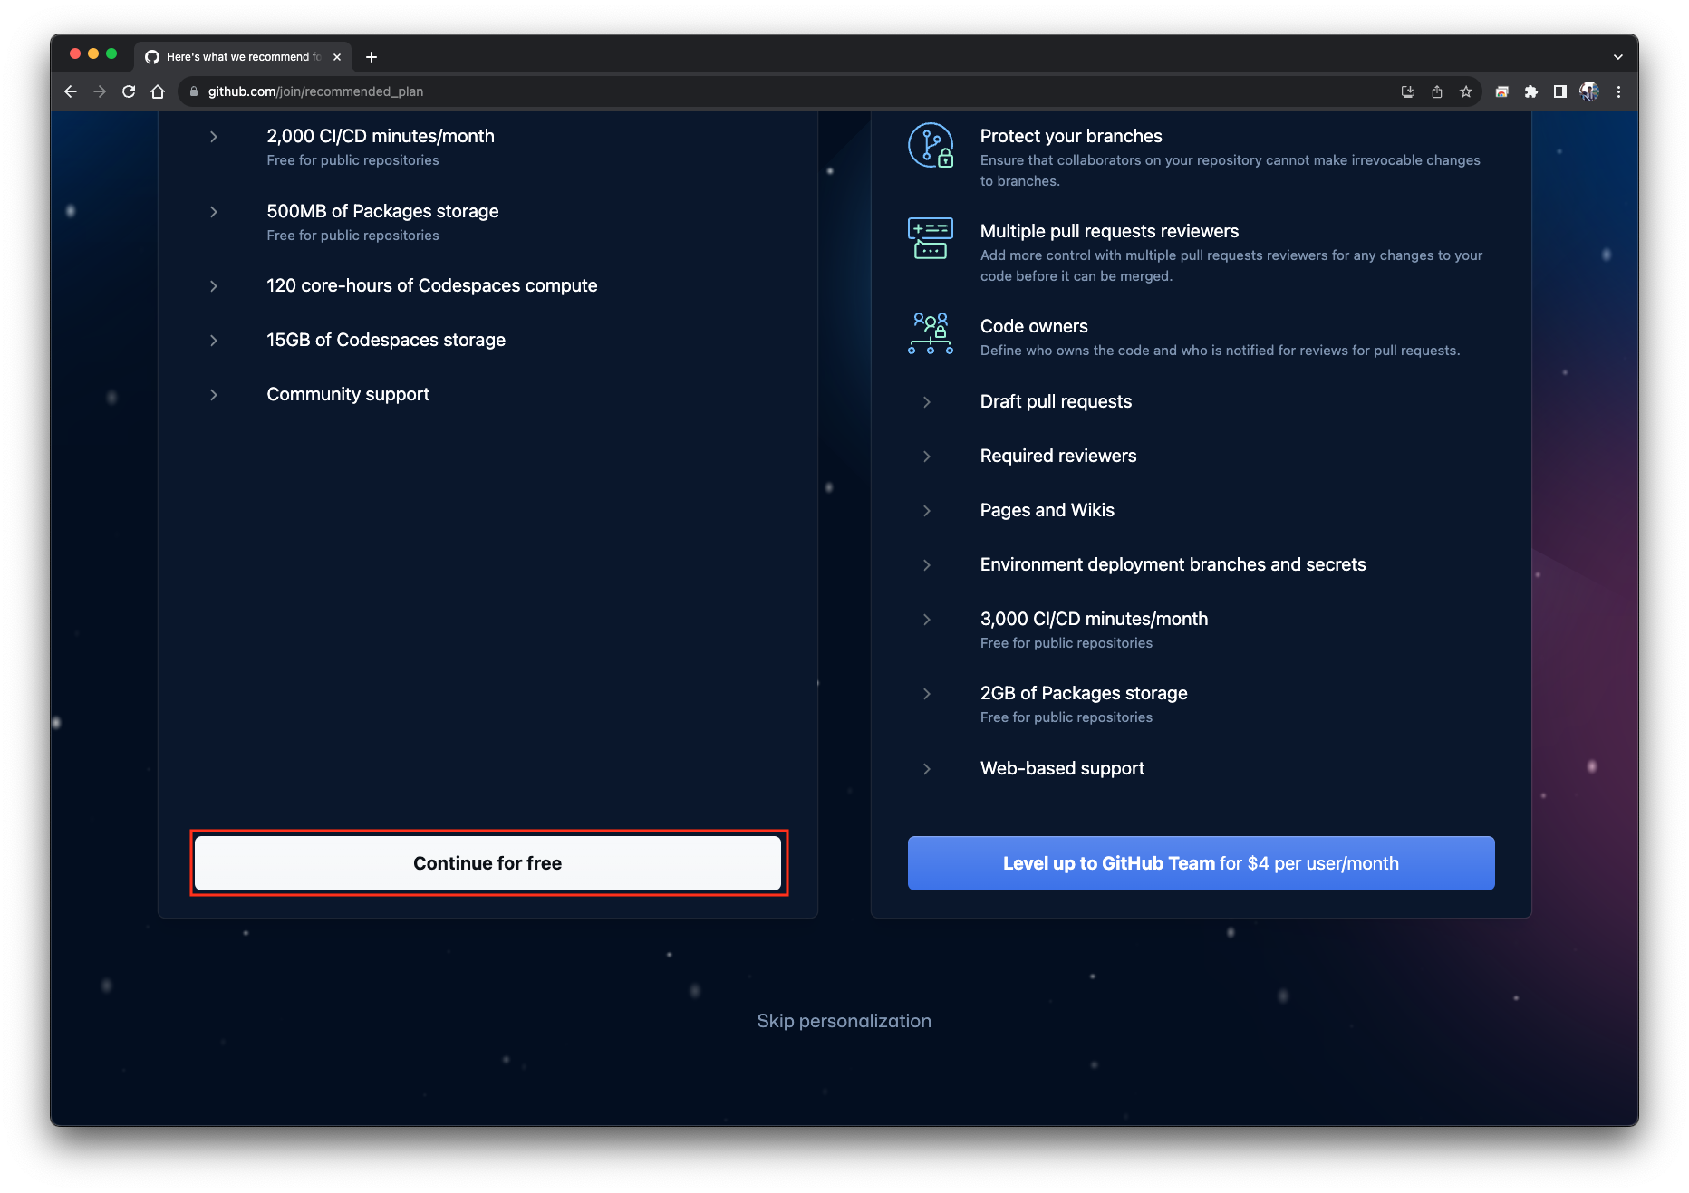The image size is (1689, 1193).
Task: Expand 3,000 CI/CD minutes/month chevron
Action: tap(927, 620)
